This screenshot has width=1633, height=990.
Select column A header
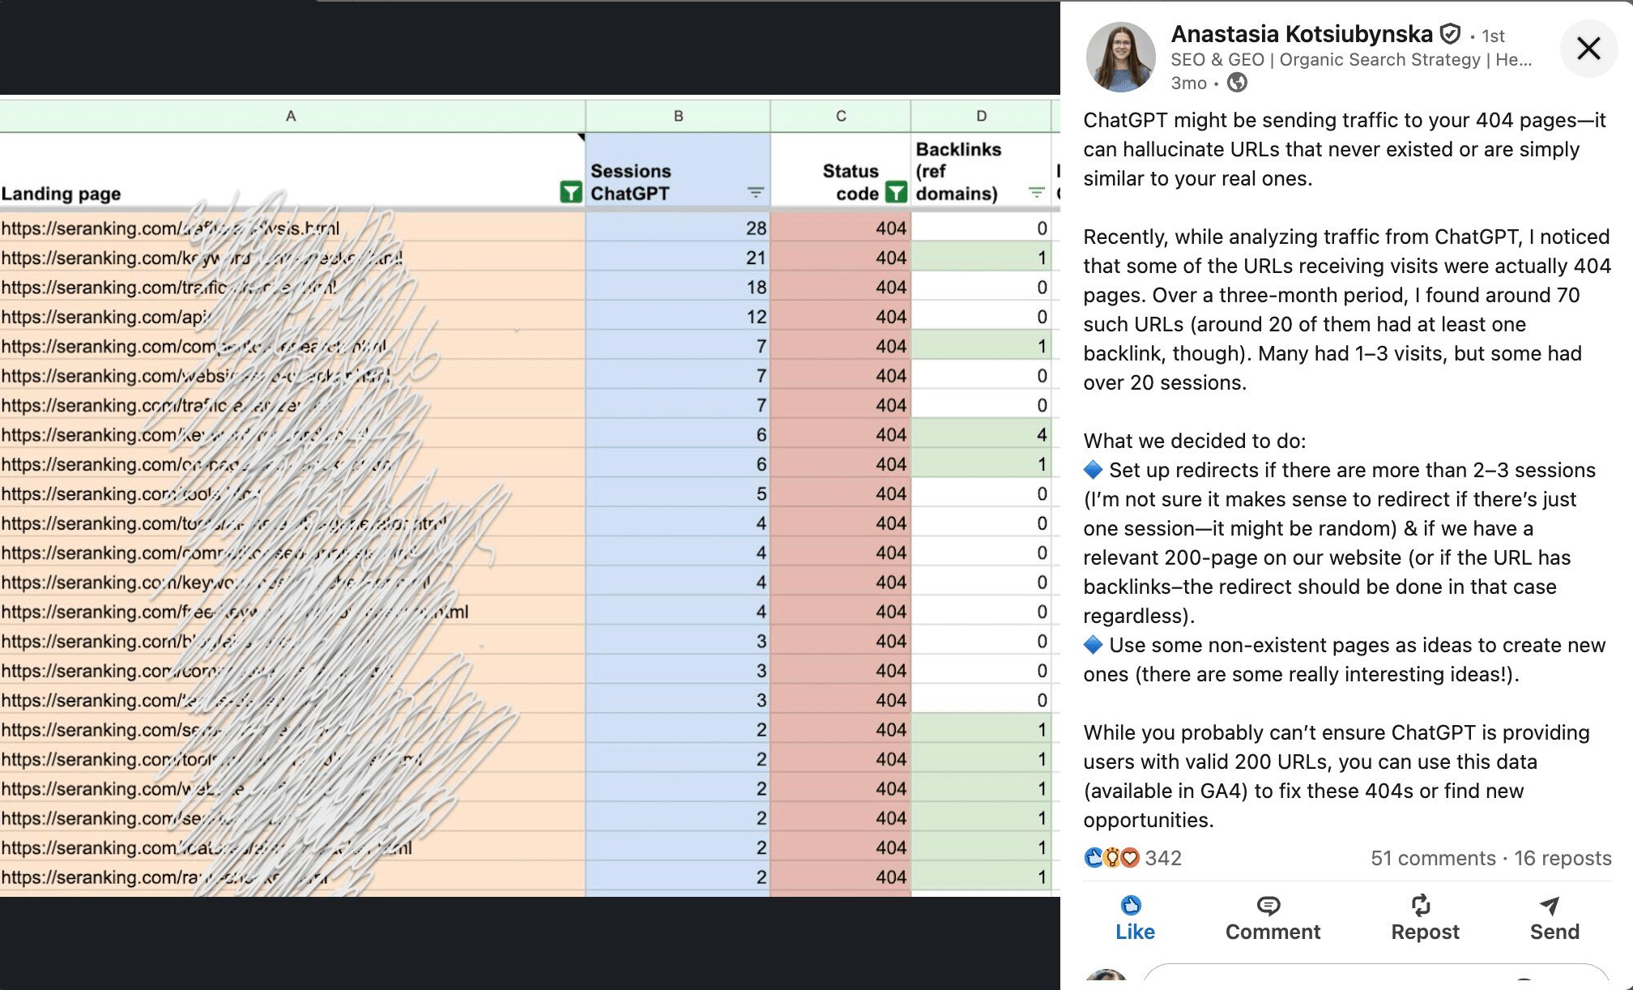(291, 116)
